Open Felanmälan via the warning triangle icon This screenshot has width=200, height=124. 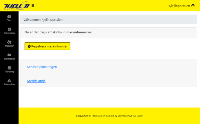click(9, 81)
